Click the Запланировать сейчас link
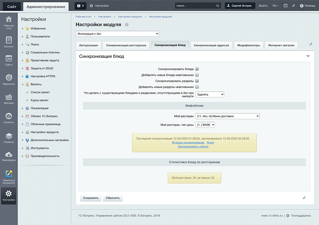This screenshot has width=319, height=225. [194, 147]
